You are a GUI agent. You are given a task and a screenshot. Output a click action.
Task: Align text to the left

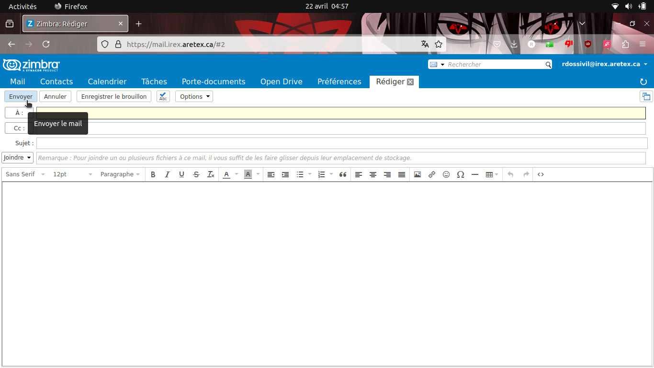tap(359, 174)
